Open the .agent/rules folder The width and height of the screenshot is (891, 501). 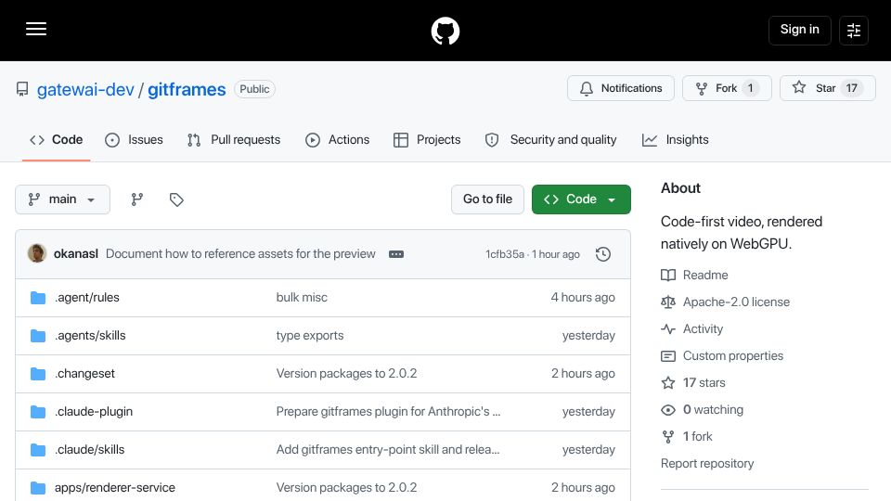[87, 298]
